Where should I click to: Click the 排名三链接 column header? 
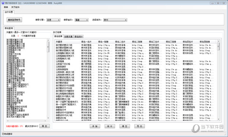point(174,42)
